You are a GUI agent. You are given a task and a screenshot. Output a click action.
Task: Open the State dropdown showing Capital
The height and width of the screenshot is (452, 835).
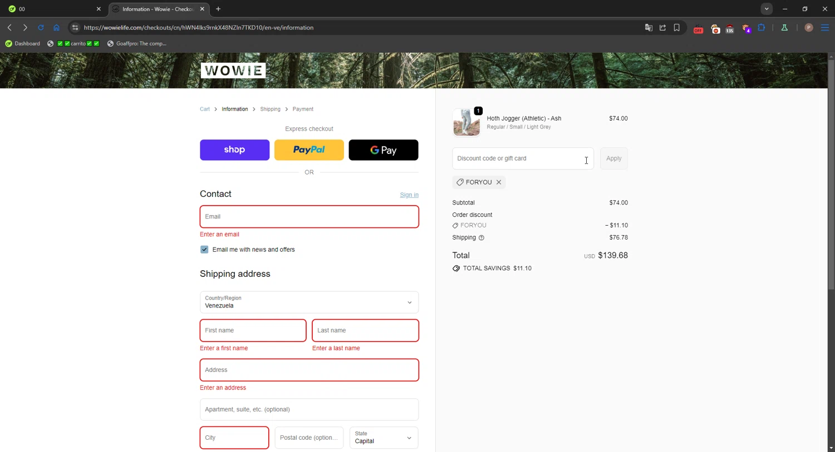coord(384,438)
